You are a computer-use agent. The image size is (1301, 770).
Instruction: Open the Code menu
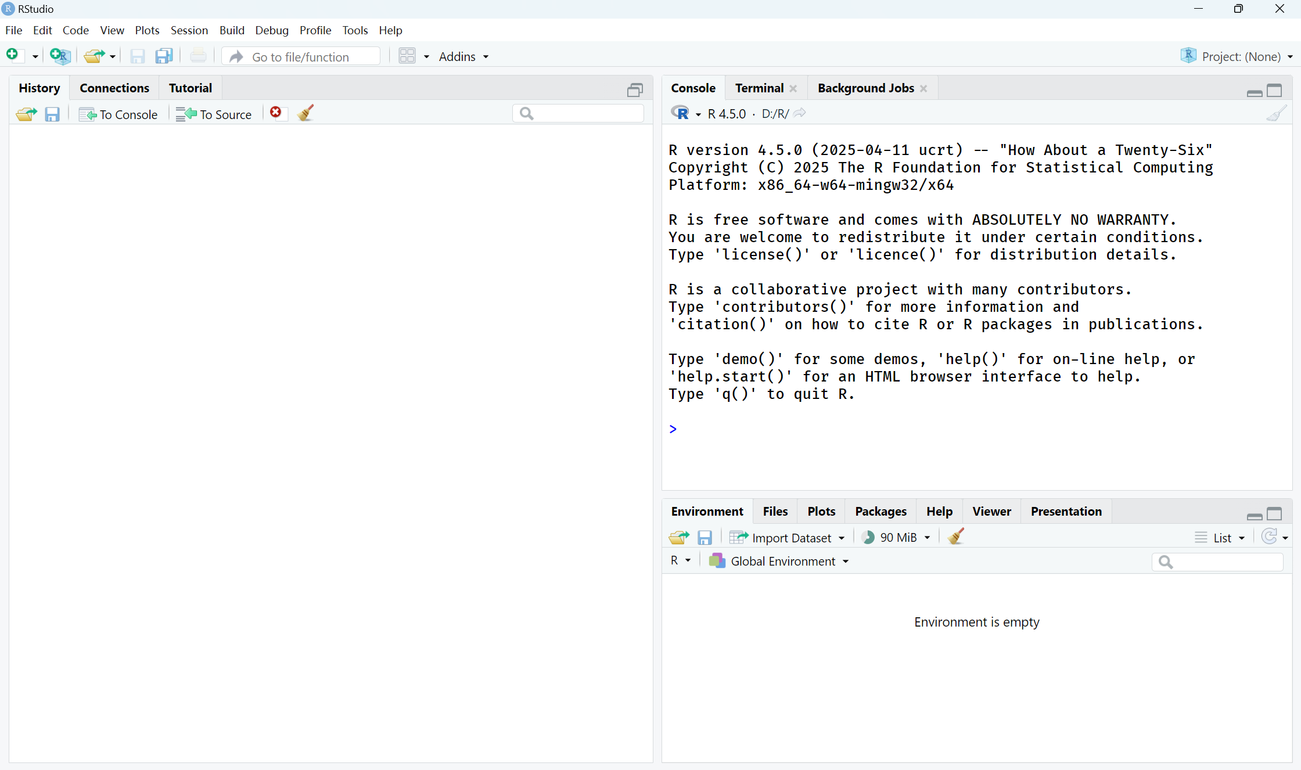tap(76, 30)
